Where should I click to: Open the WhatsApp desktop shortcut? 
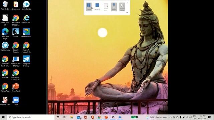tap(5, 87)
